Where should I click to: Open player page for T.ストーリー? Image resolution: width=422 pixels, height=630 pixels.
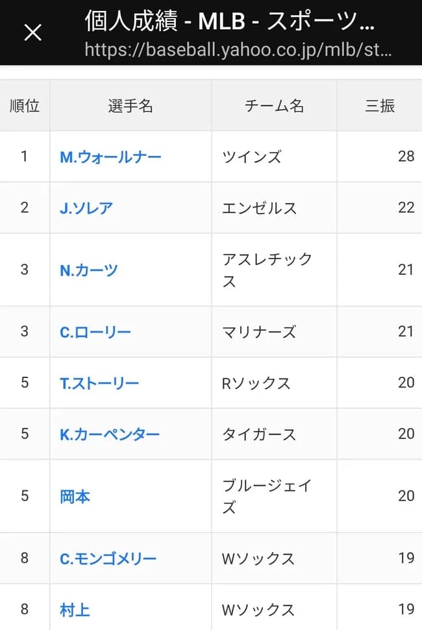point(98,383)
